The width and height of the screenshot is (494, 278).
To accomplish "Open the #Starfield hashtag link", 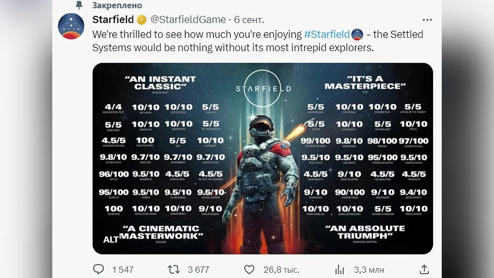I will [x=326, y=34].
